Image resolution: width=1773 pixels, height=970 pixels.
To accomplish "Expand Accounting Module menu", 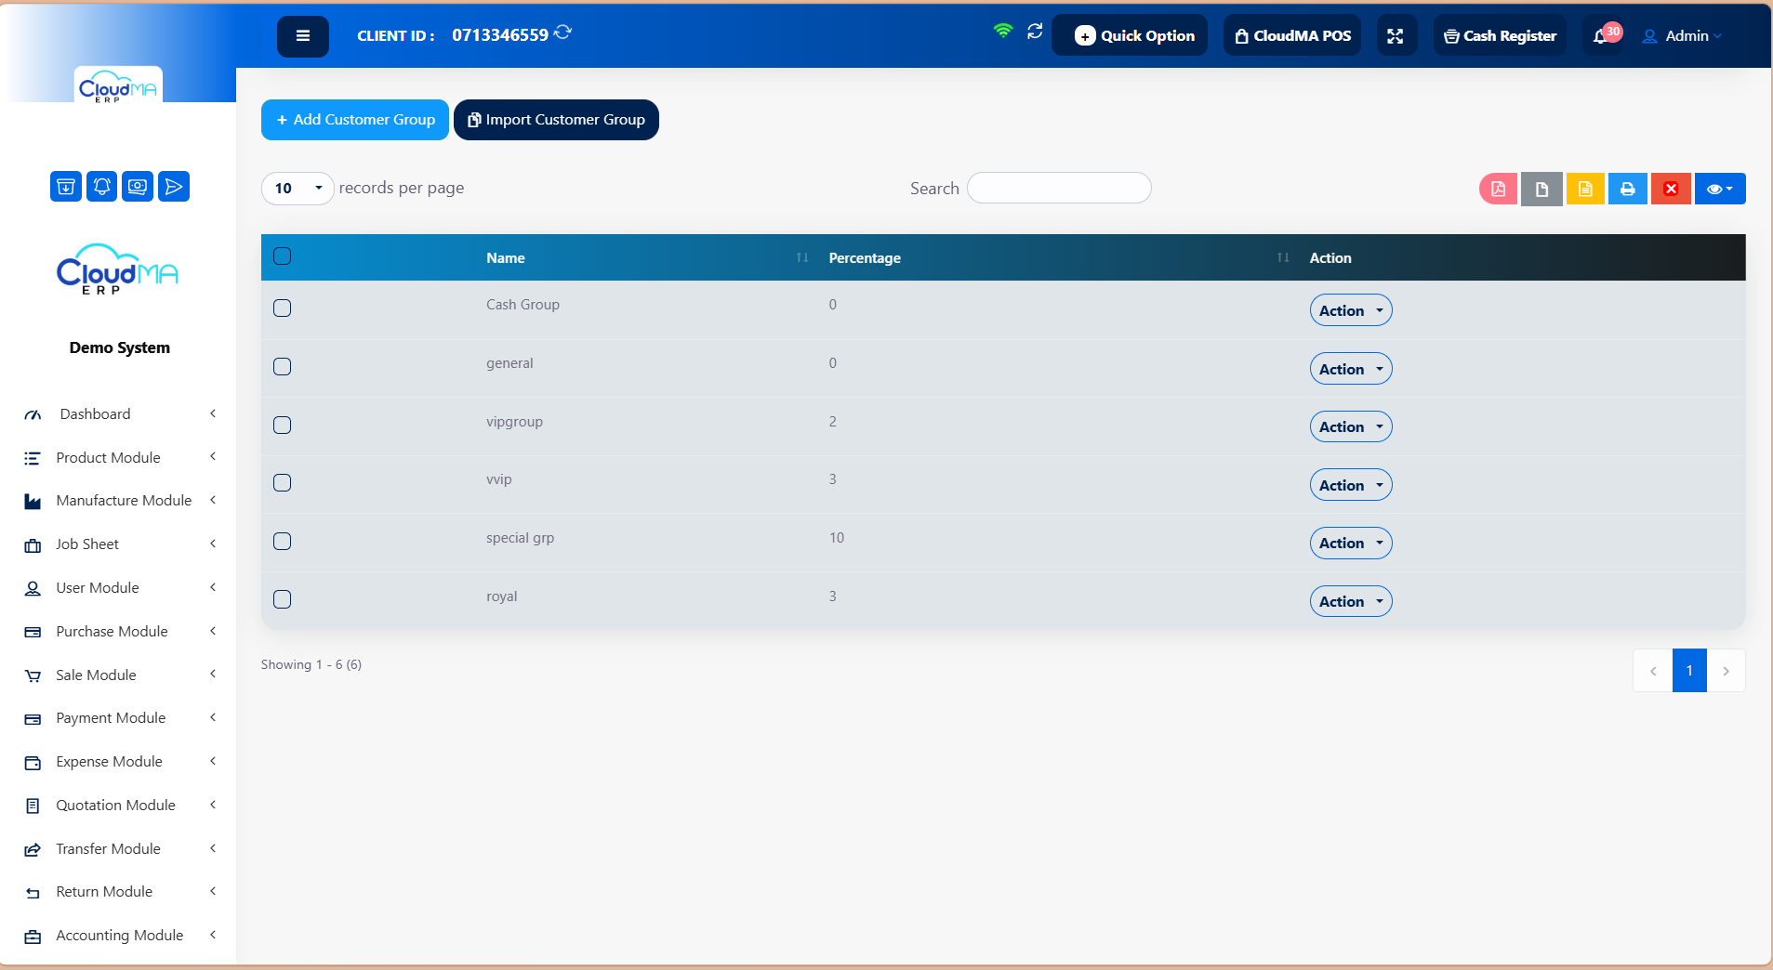I will coord(119,936).
